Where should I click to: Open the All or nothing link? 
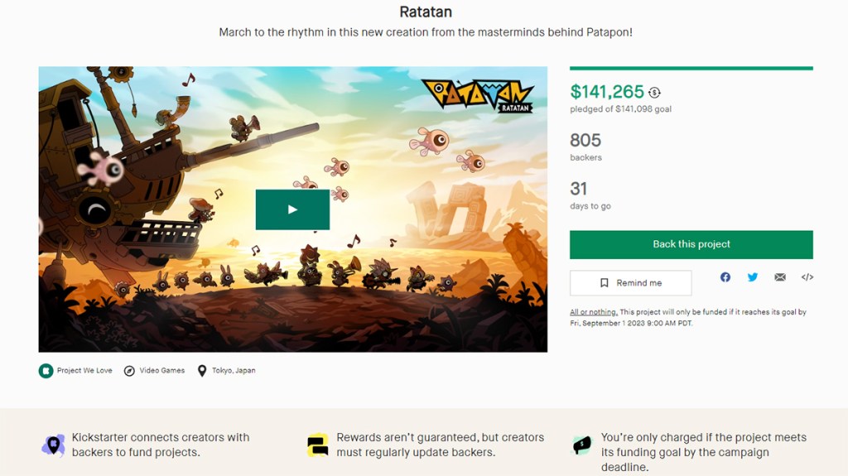593,312
